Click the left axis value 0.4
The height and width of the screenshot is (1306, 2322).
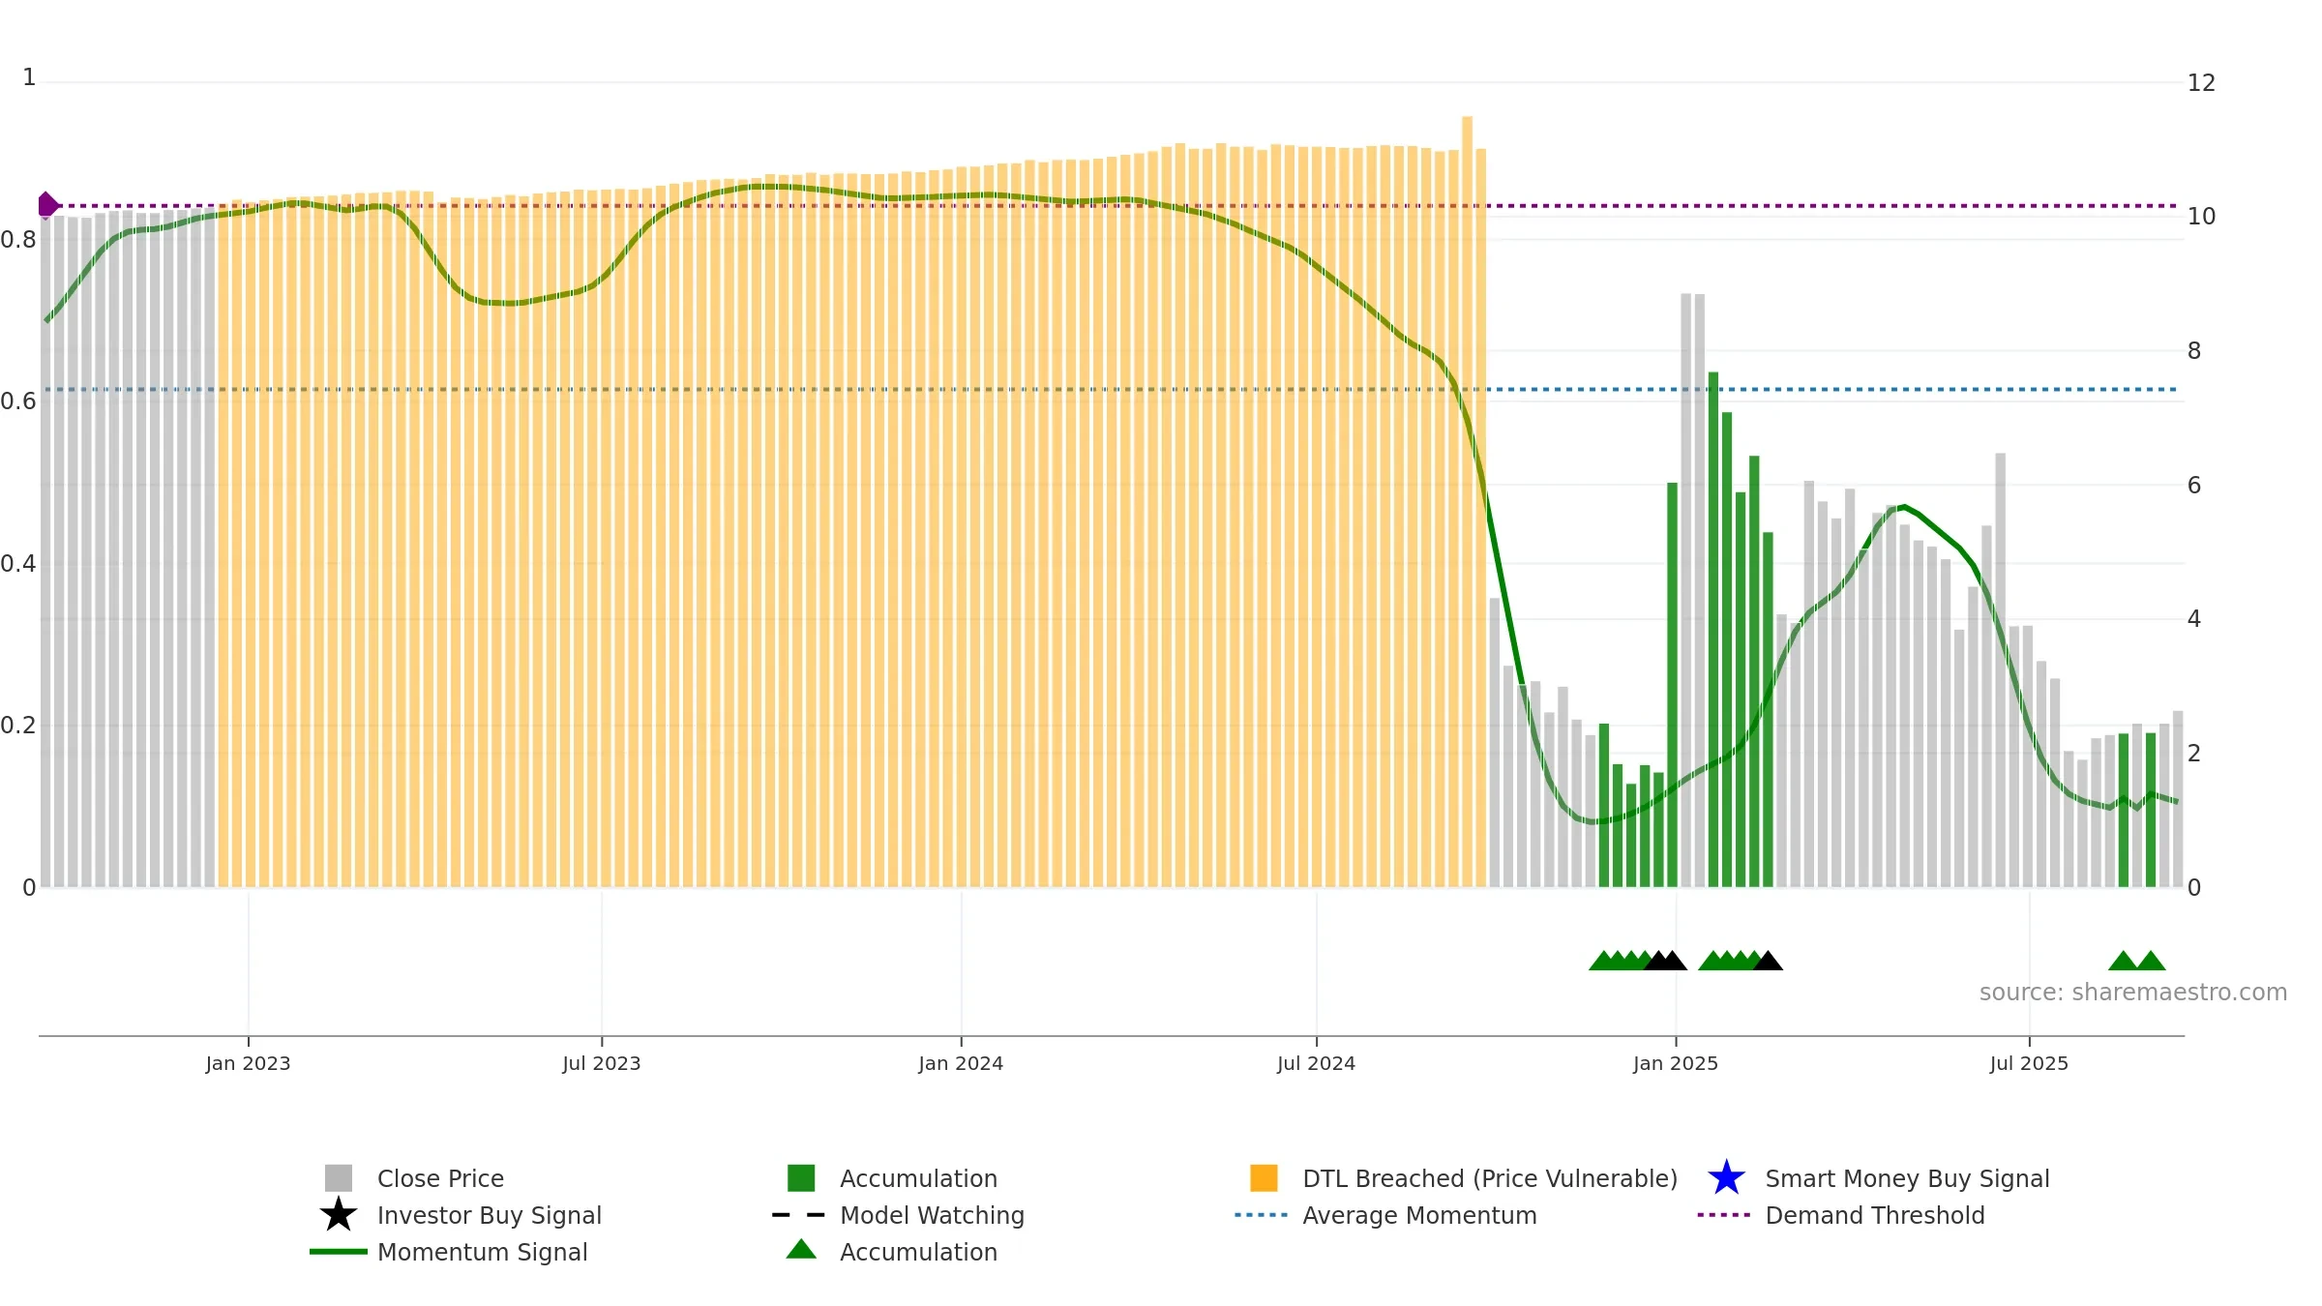pos(18,564)
